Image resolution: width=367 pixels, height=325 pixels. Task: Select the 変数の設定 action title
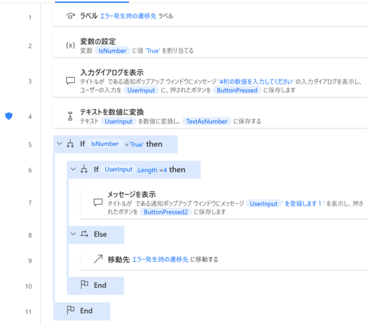98,41
